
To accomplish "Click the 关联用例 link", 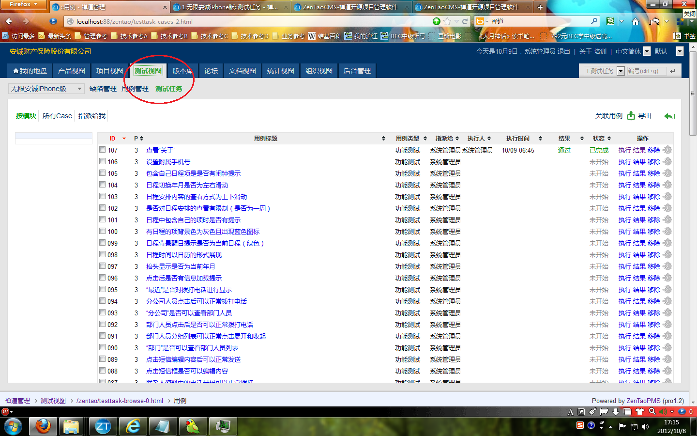I will pyautogui.click(x=609, y=116).
